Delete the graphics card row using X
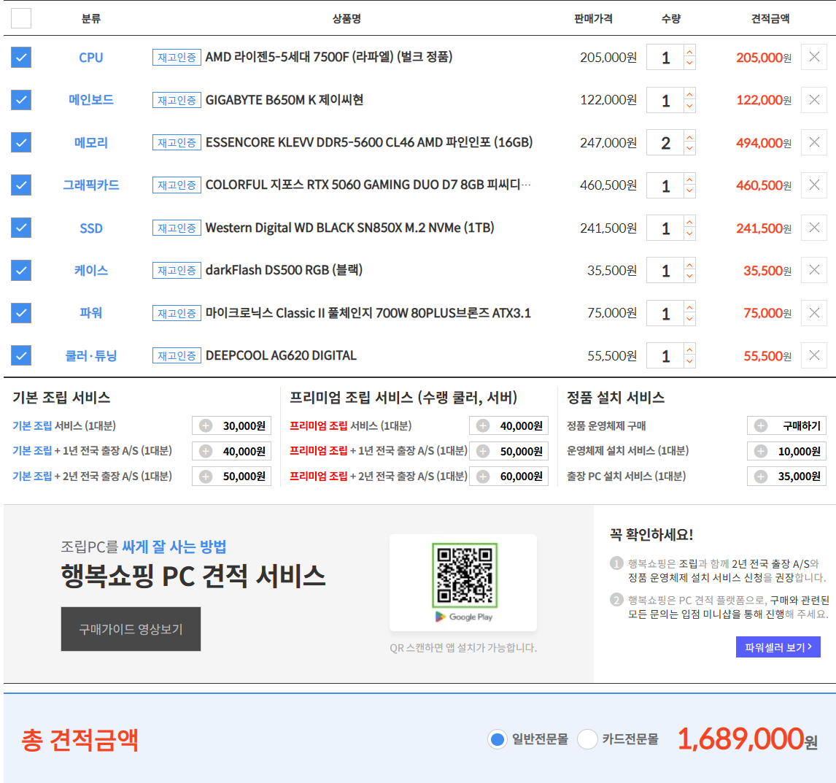Image resolution: width=836 pixels, height=783 pixels. (x=813, y=185)
